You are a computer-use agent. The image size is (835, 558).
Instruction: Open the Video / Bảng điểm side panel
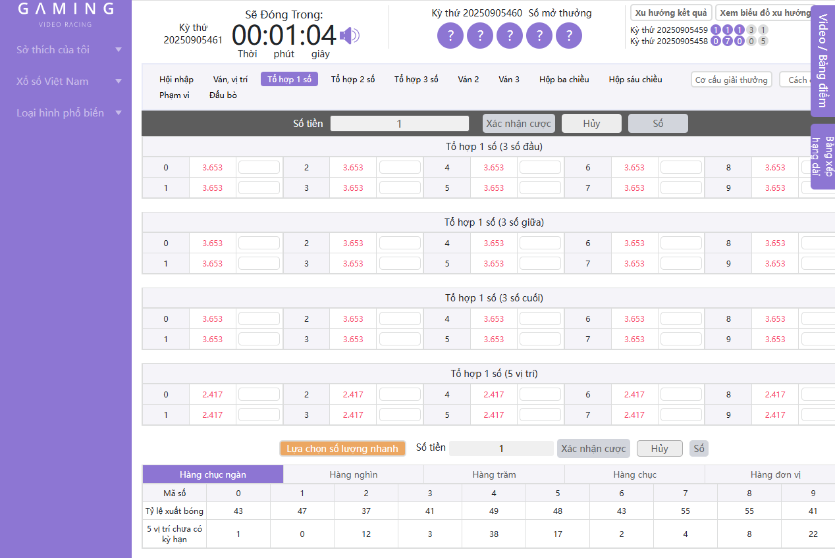pos(822,61)
